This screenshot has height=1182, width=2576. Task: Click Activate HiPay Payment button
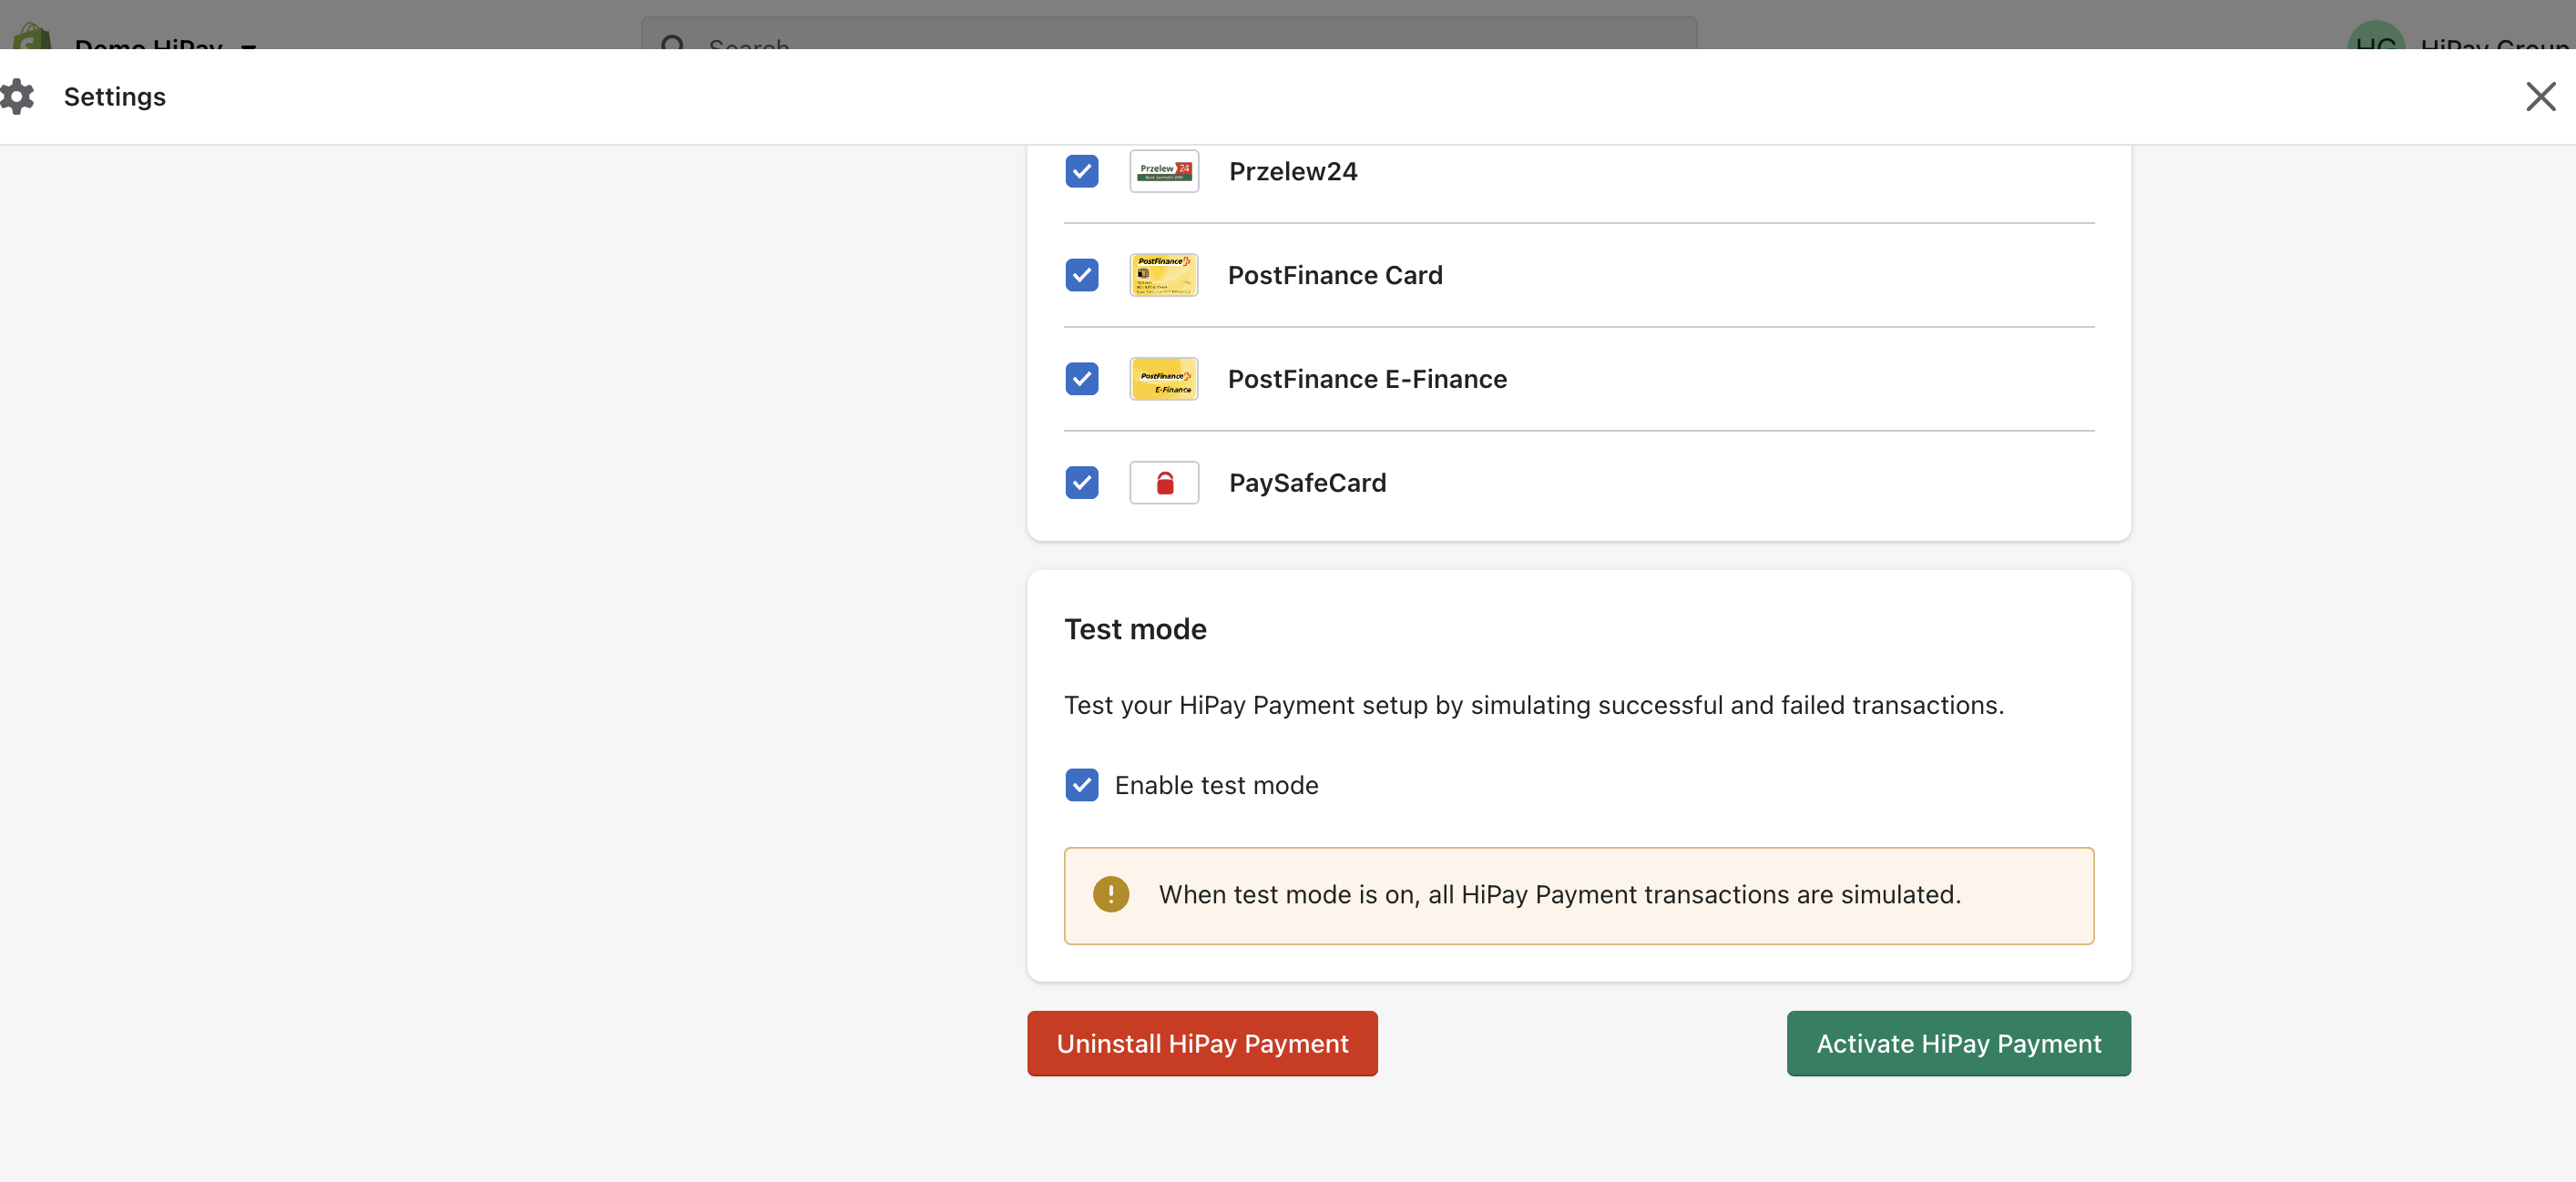pyautogui.click(x=1958, y=1043)
